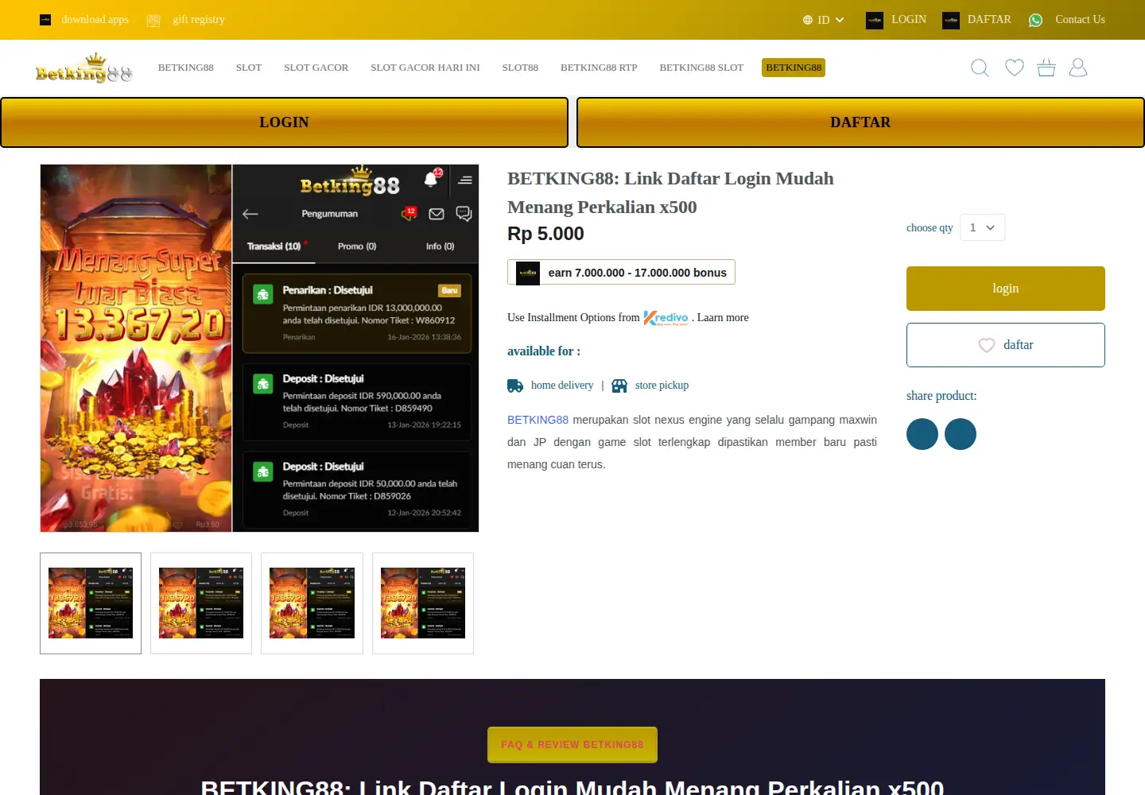Click the outlined daftar button with heart
The width and height of the screenshot is (1145, 795).
[x=1006, y=345]
